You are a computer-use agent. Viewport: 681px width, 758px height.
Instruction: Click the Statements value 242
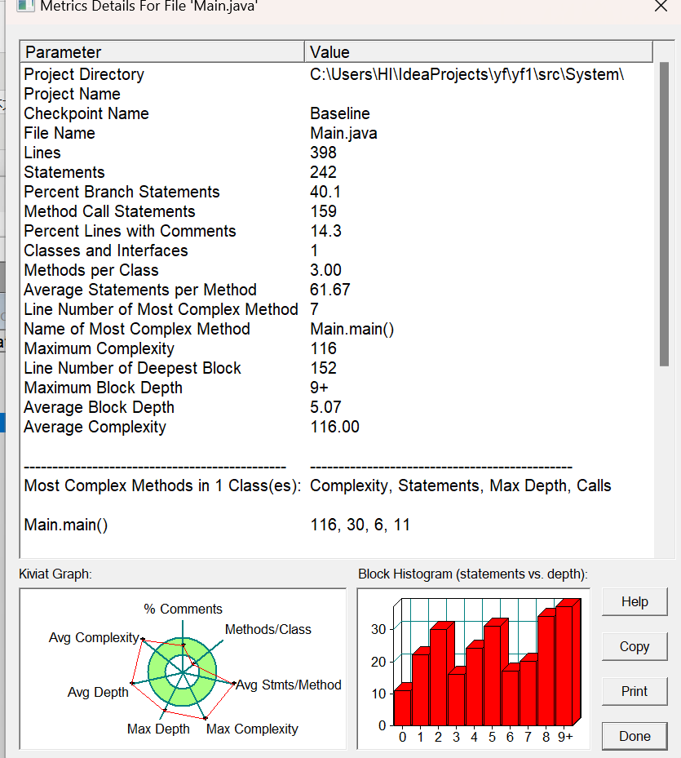point(323,172)
